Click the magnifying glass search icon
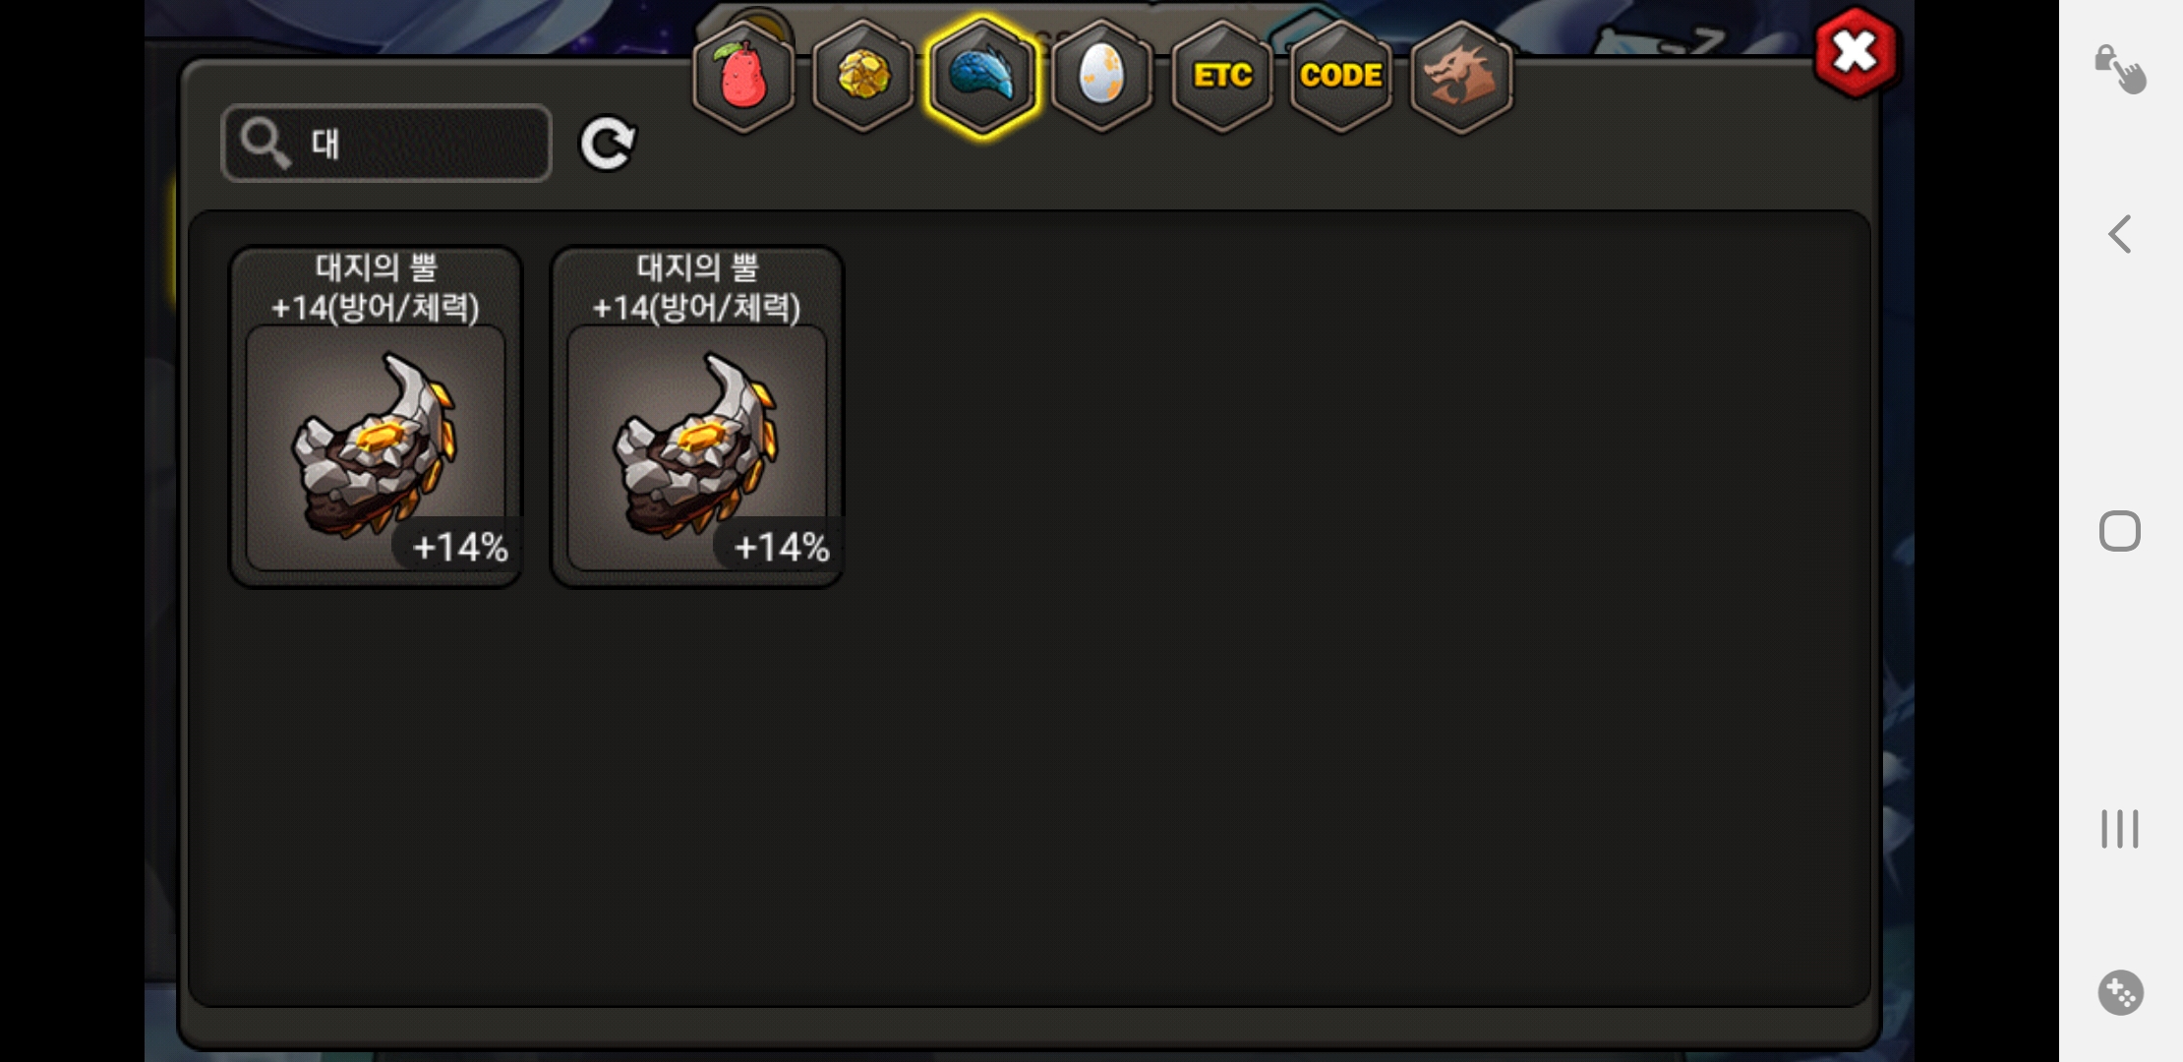 pos(265,144)
